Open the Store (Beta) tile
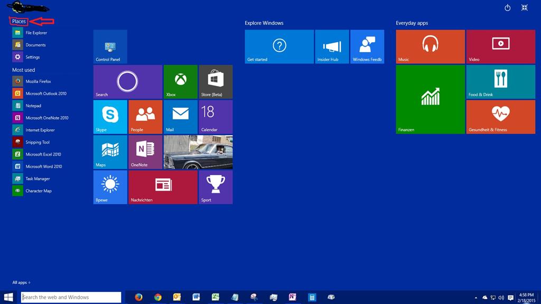 click(x=216, y=82)
